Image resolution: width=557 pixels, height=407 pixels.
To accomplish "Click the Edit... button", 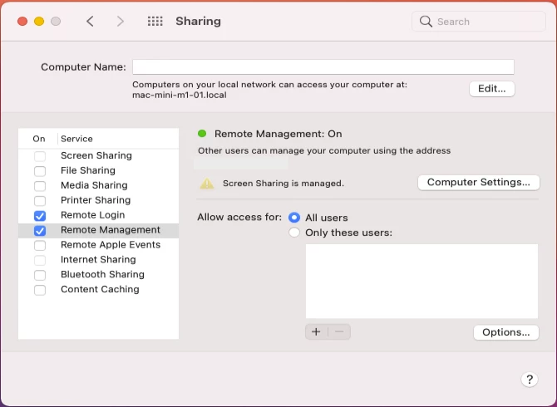I will (492, 89).
